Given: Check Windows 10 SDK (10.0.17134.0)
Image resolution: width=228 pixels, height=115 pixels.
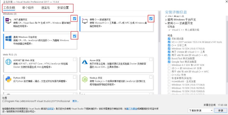Looking at the screenshot, I should (169, 85).
